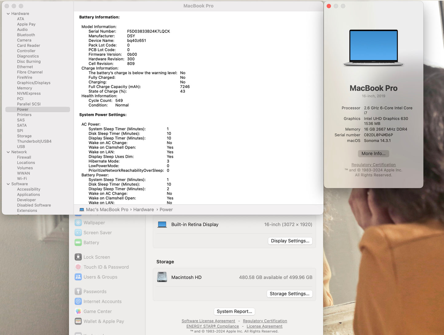444x335 pixels.
Task: Select the Wallpaper settings icon
Action: [x=78, y=222]
